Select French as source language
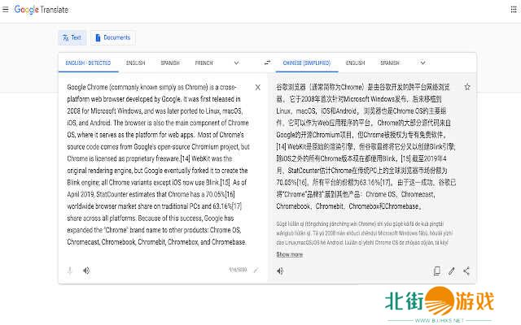Image resolution: width=521 pixels, height=325 pixels. (x=204, y=63)
